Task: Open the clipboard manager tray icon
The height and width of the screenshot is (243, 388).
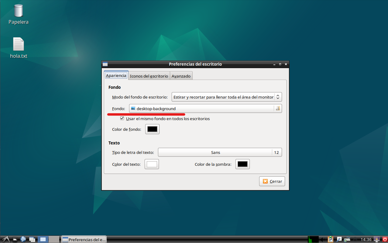Action: click(331, 239)
